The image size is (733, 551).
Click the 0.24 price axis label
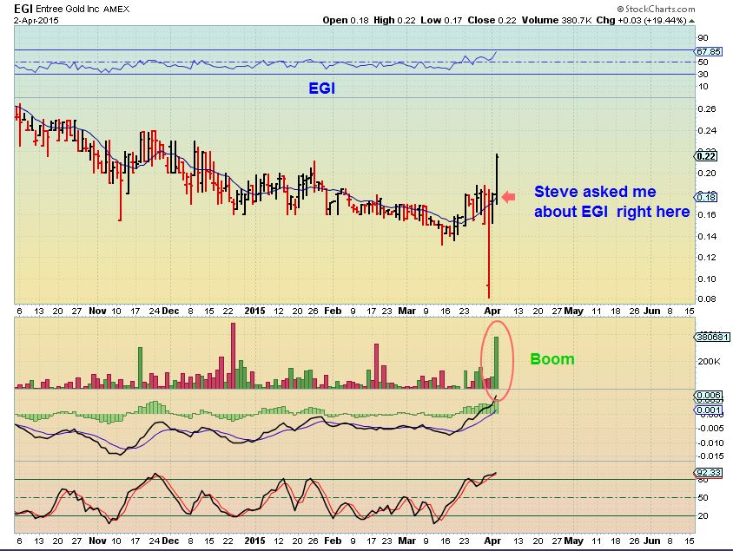tap(706, 130)
